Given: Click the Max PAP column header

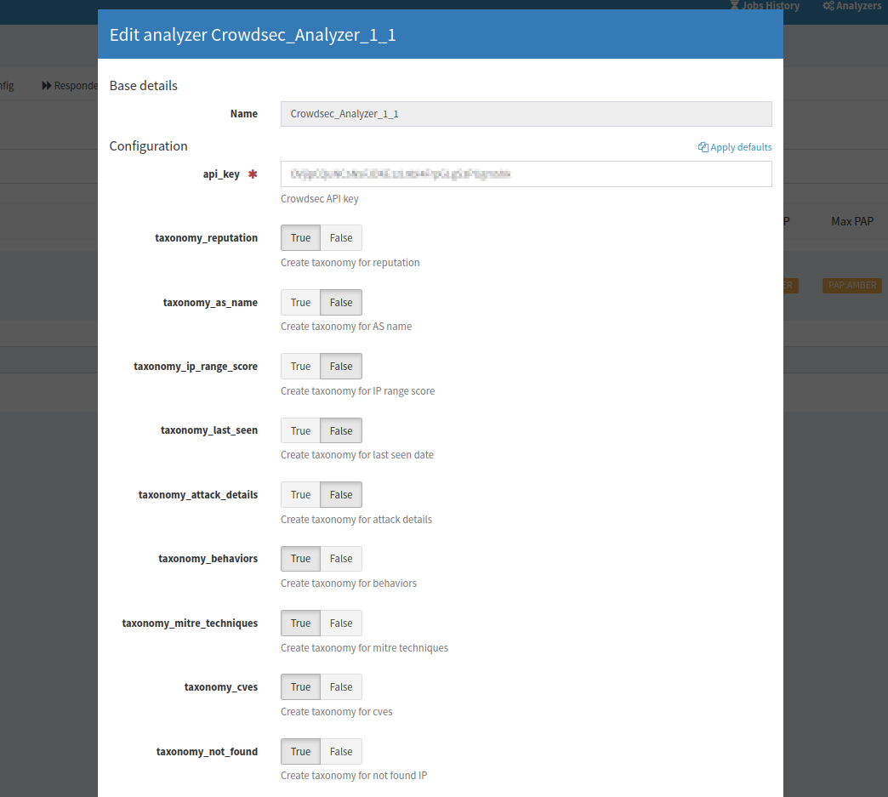Looking at the screenshot, I should [851, 221].
